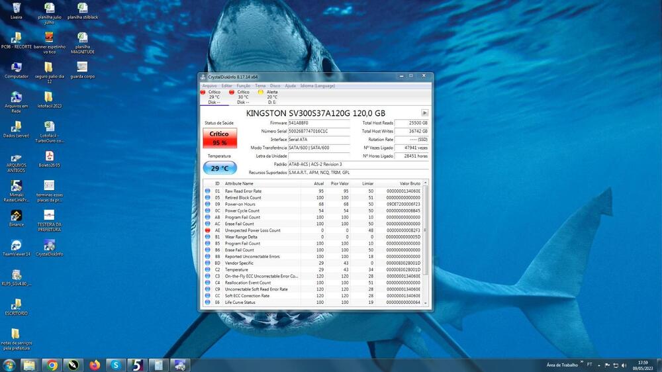Open the Lixeira recycle bin icon
Viewport: 662px width, 372px height.
click(x=16, y=9)
